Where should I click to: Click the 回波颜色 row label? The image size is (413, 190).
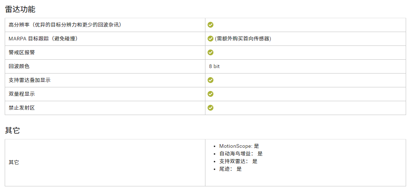click(19, 66)
